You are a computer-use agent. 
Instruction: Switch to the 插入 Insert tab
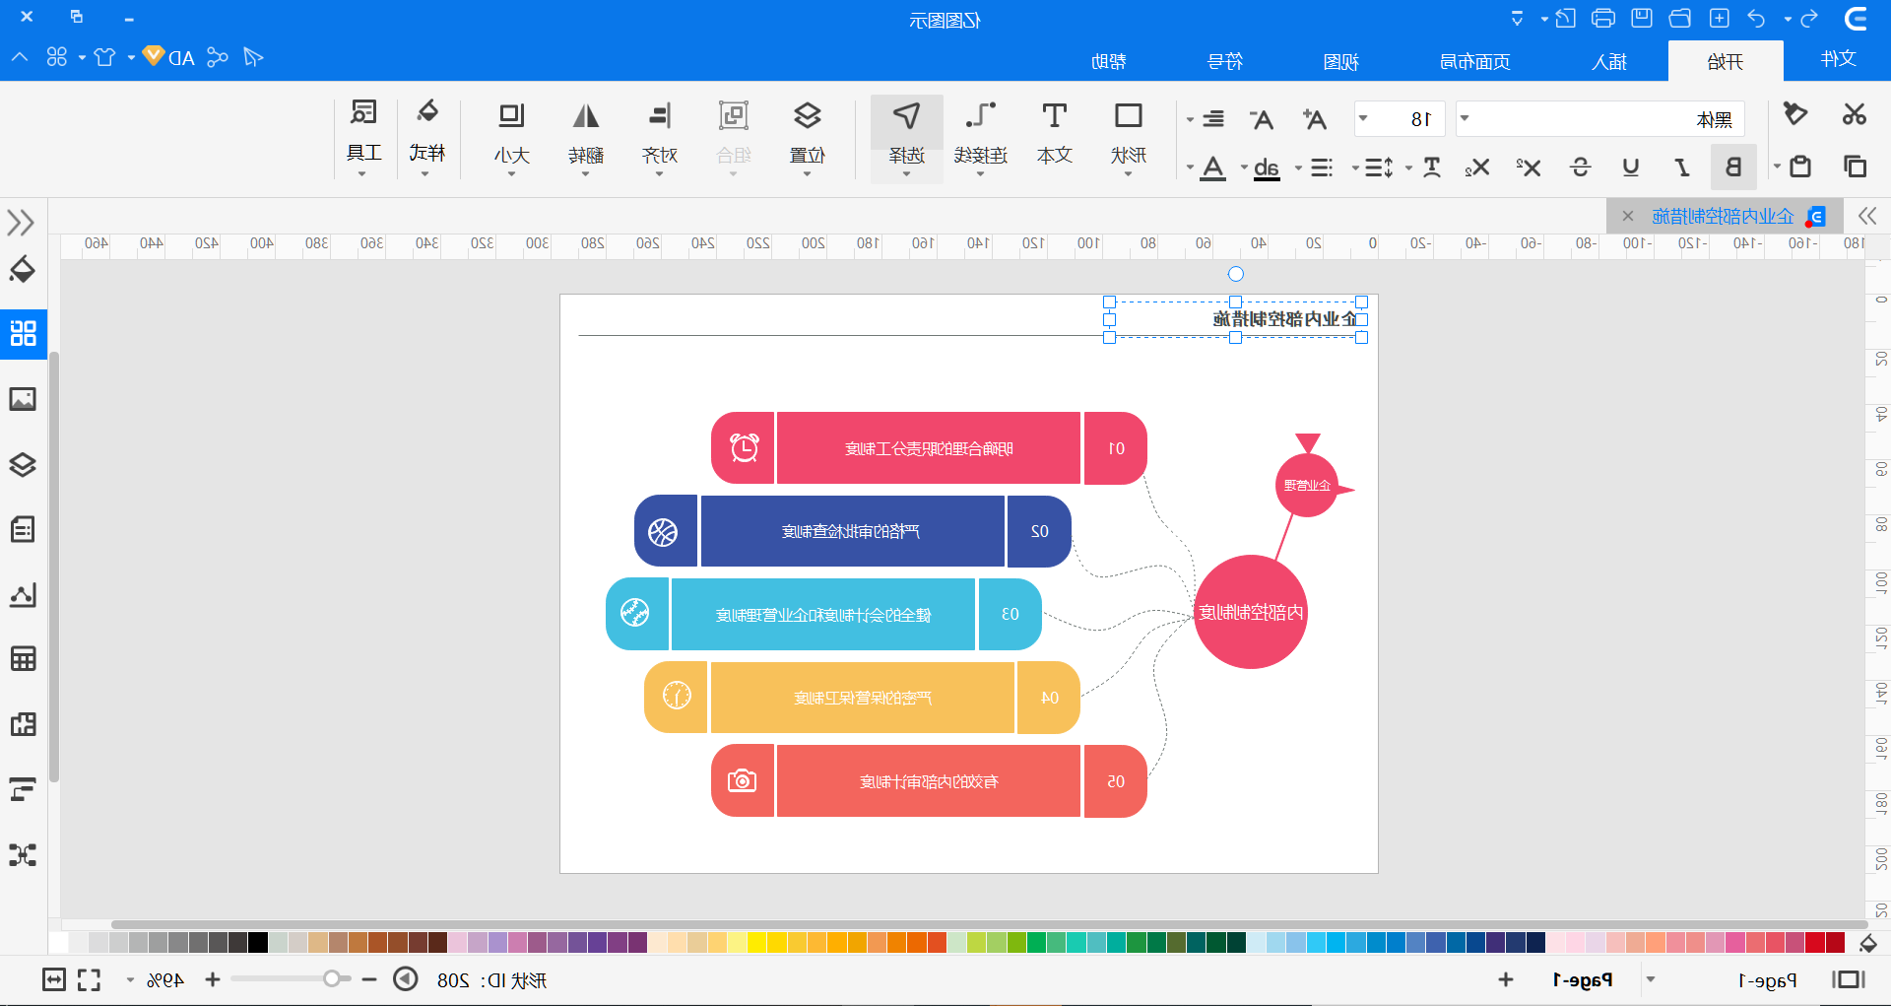click(x=1609, y=61)
